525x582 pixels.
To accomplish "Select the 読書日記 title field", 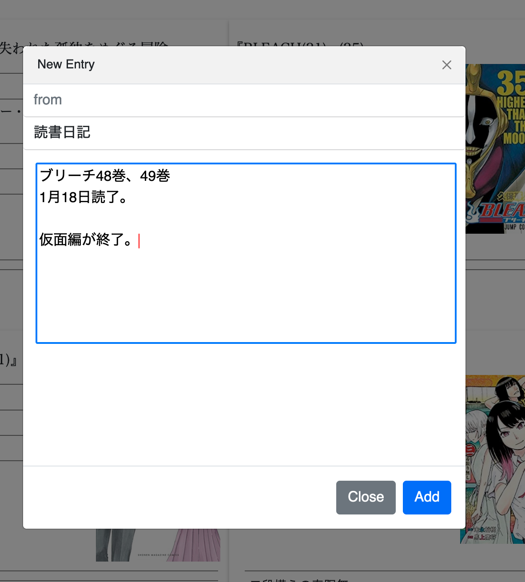I will click(178, 133).
